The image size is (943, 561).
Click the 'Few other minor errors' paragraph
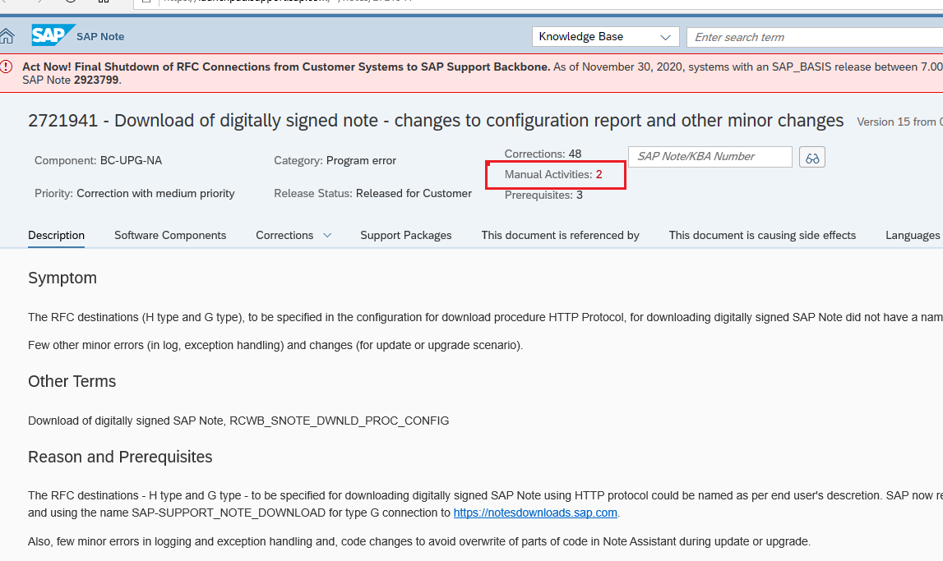tap(275, 345)
